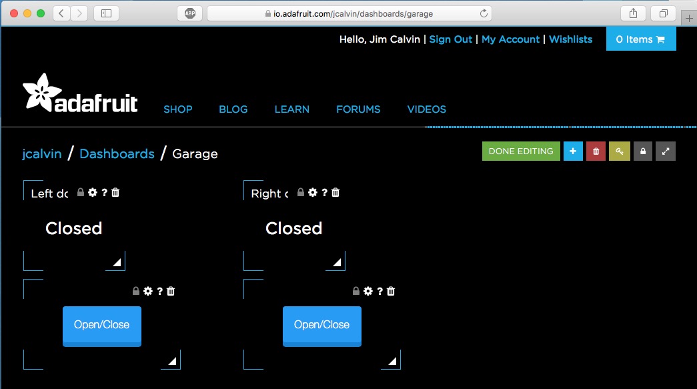This screenshot has width=697, height=389.
Task: Open settings gear of Left door block
Action: [93, 193]
